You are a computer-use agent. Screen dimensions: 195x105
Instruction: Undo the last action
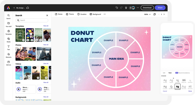pyautogui.click(x=117, y=8)
